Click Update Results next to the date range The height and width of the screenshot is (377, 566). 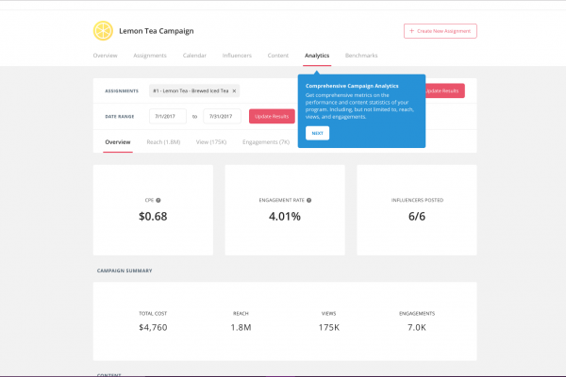click(x=272, y=116)
